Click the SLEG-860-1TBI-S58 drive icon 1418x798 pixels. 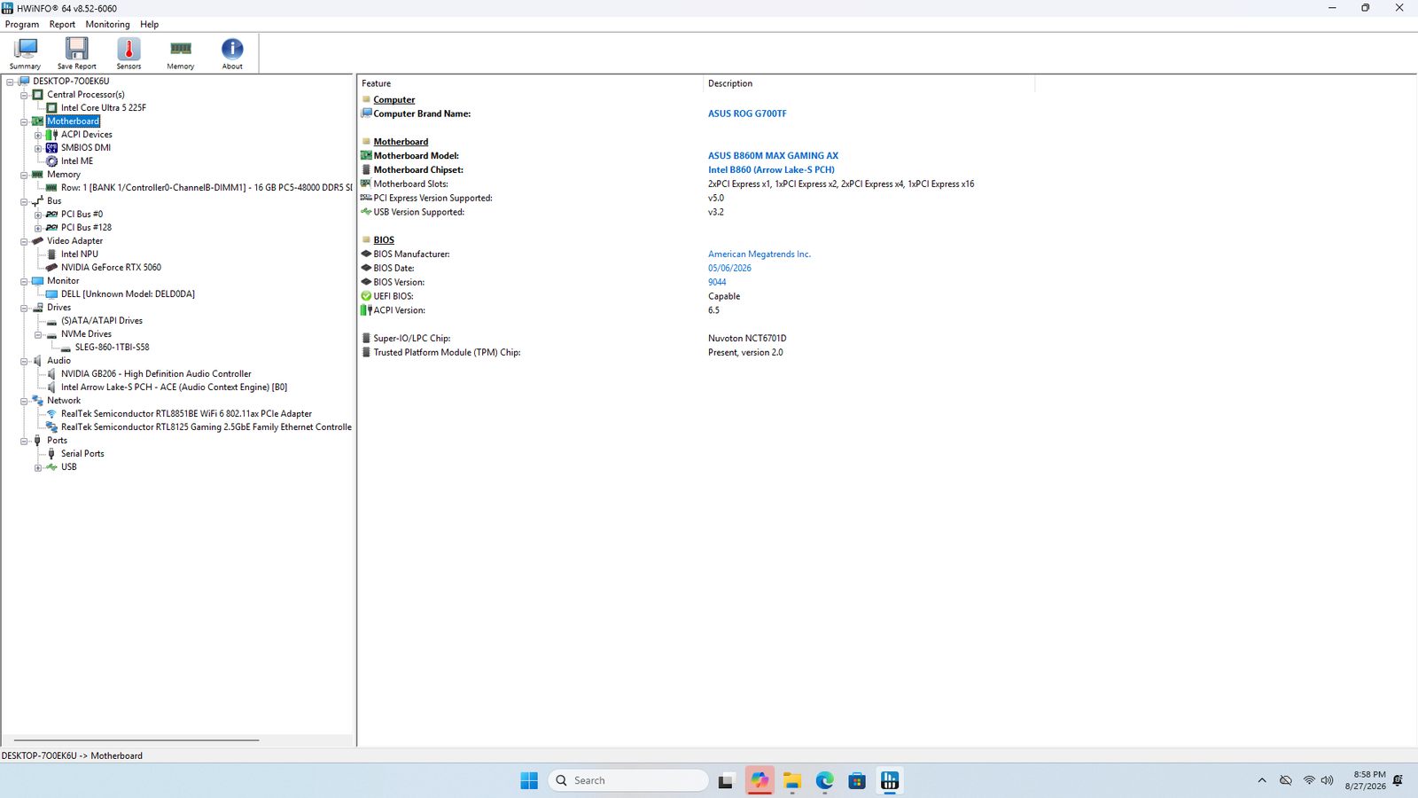click(66, 348)
